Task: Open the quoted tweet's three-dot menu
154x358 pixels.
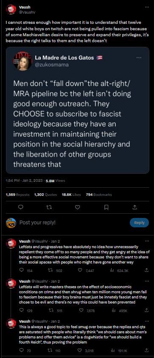Action: (139, 57)
